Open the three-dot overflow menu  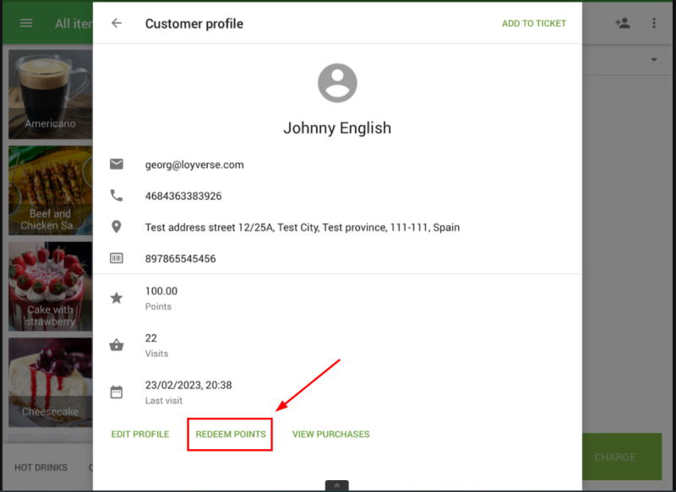pyautogui.click(x=654, y=24)
